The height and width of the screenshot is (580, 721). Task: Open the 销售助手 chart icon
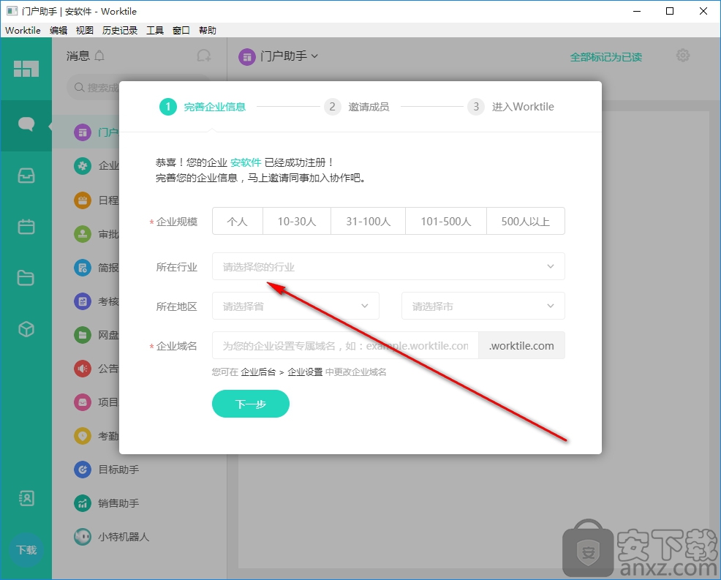[x=83, y=503]
